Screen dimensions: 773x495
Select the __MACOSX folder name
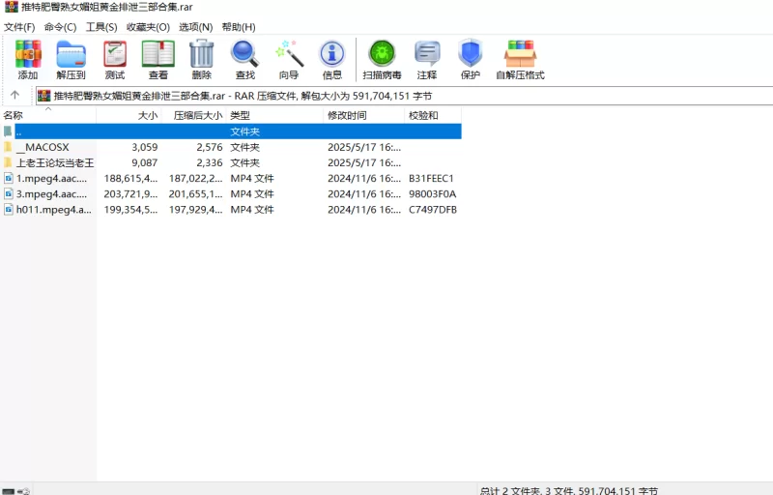(43, 147)
